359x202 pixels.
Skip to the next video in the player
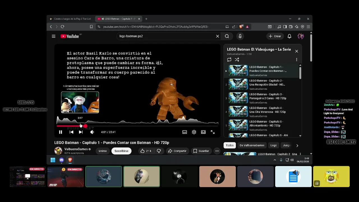click(x=81, y=132)
